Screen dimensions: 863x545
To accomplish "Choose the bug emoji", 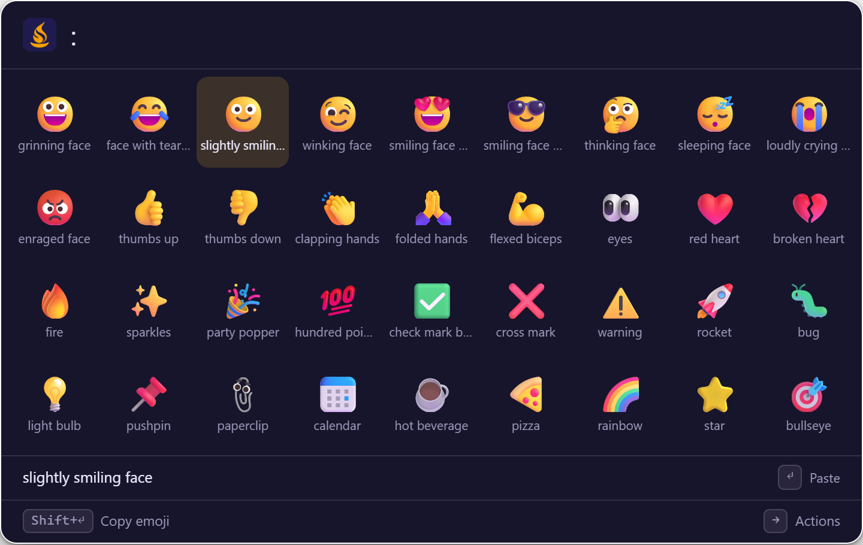I will pos(808,309).
